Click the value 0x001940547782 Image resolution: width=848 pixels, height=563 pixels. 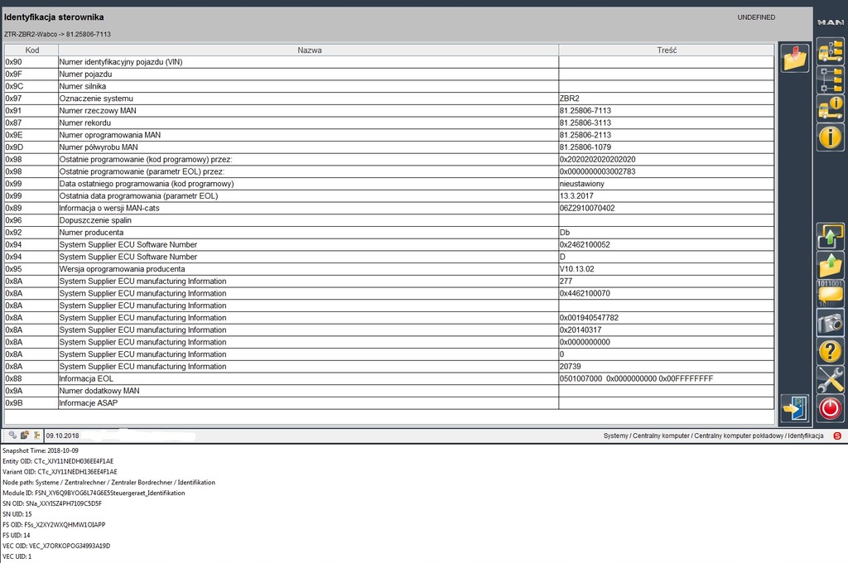(x=589, y=317)
